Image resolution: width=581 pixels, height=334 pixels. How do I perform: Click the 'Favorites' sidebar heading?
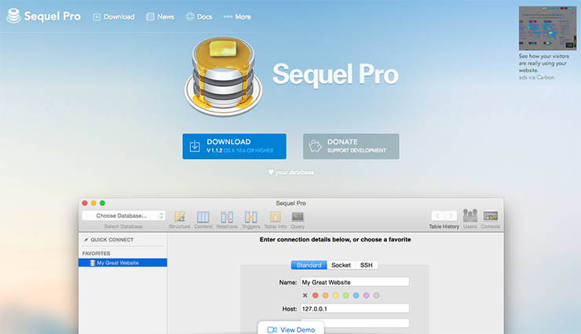[x=97, y=253]
